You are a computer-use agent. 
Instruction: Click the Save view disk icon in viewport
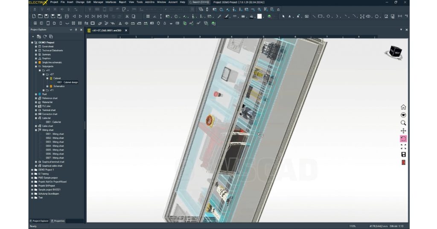coord(403,154)
